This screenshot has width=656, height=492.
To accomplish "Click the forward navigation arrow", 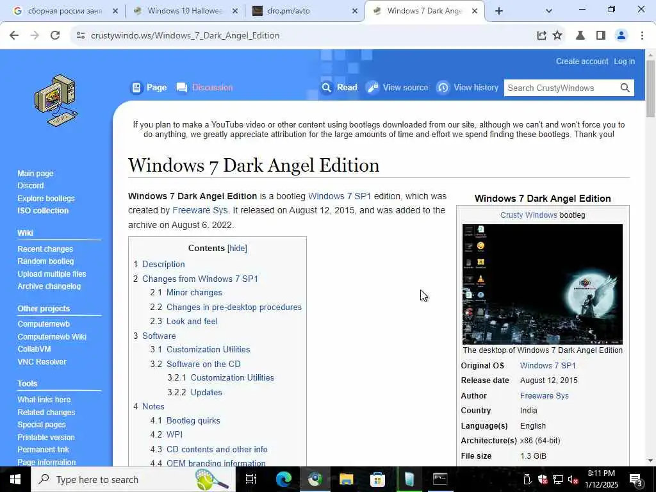I will click(35, 36).
